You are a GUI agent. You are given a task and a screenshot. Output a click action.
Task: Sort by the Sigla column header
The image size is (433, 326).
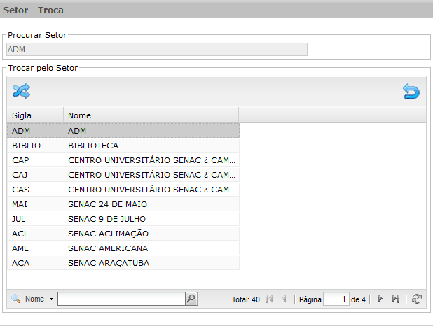pyautogui.click(x=35, y=115)
